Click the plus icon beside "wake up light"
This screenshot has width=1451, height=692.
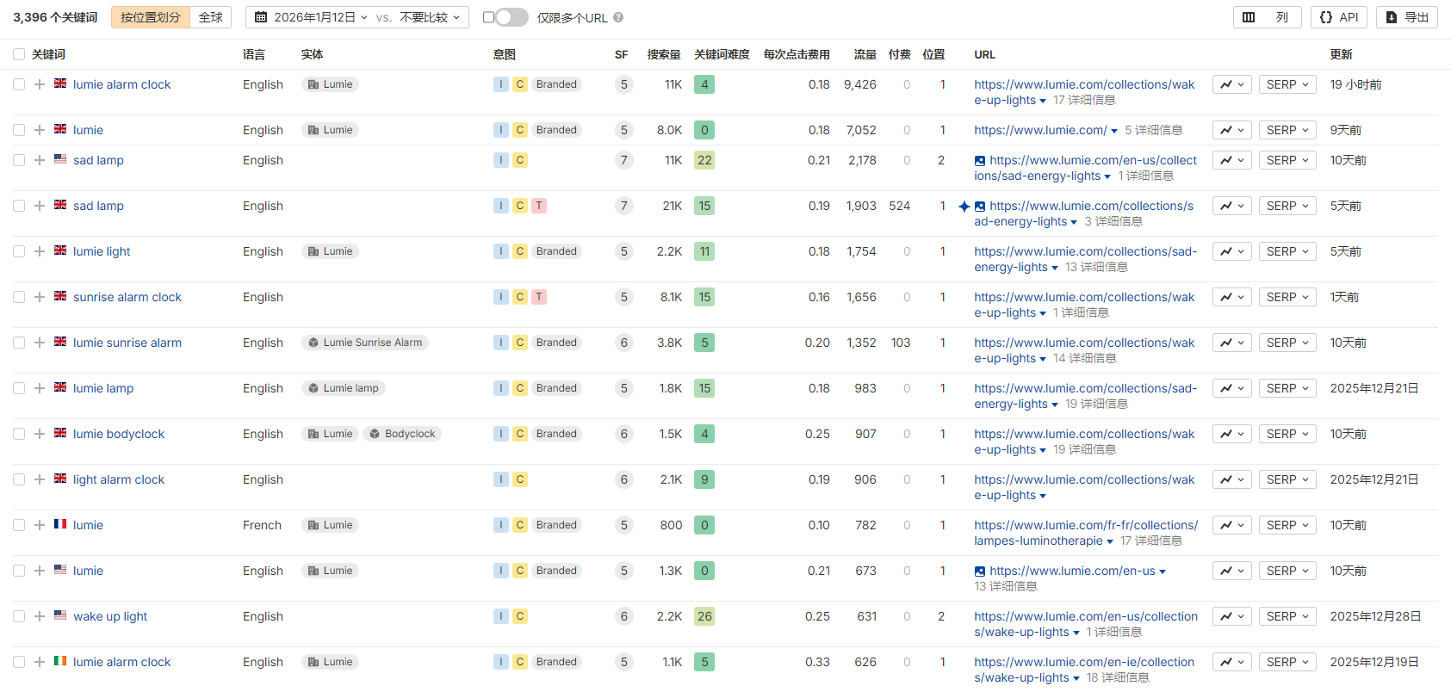point(40,616)
